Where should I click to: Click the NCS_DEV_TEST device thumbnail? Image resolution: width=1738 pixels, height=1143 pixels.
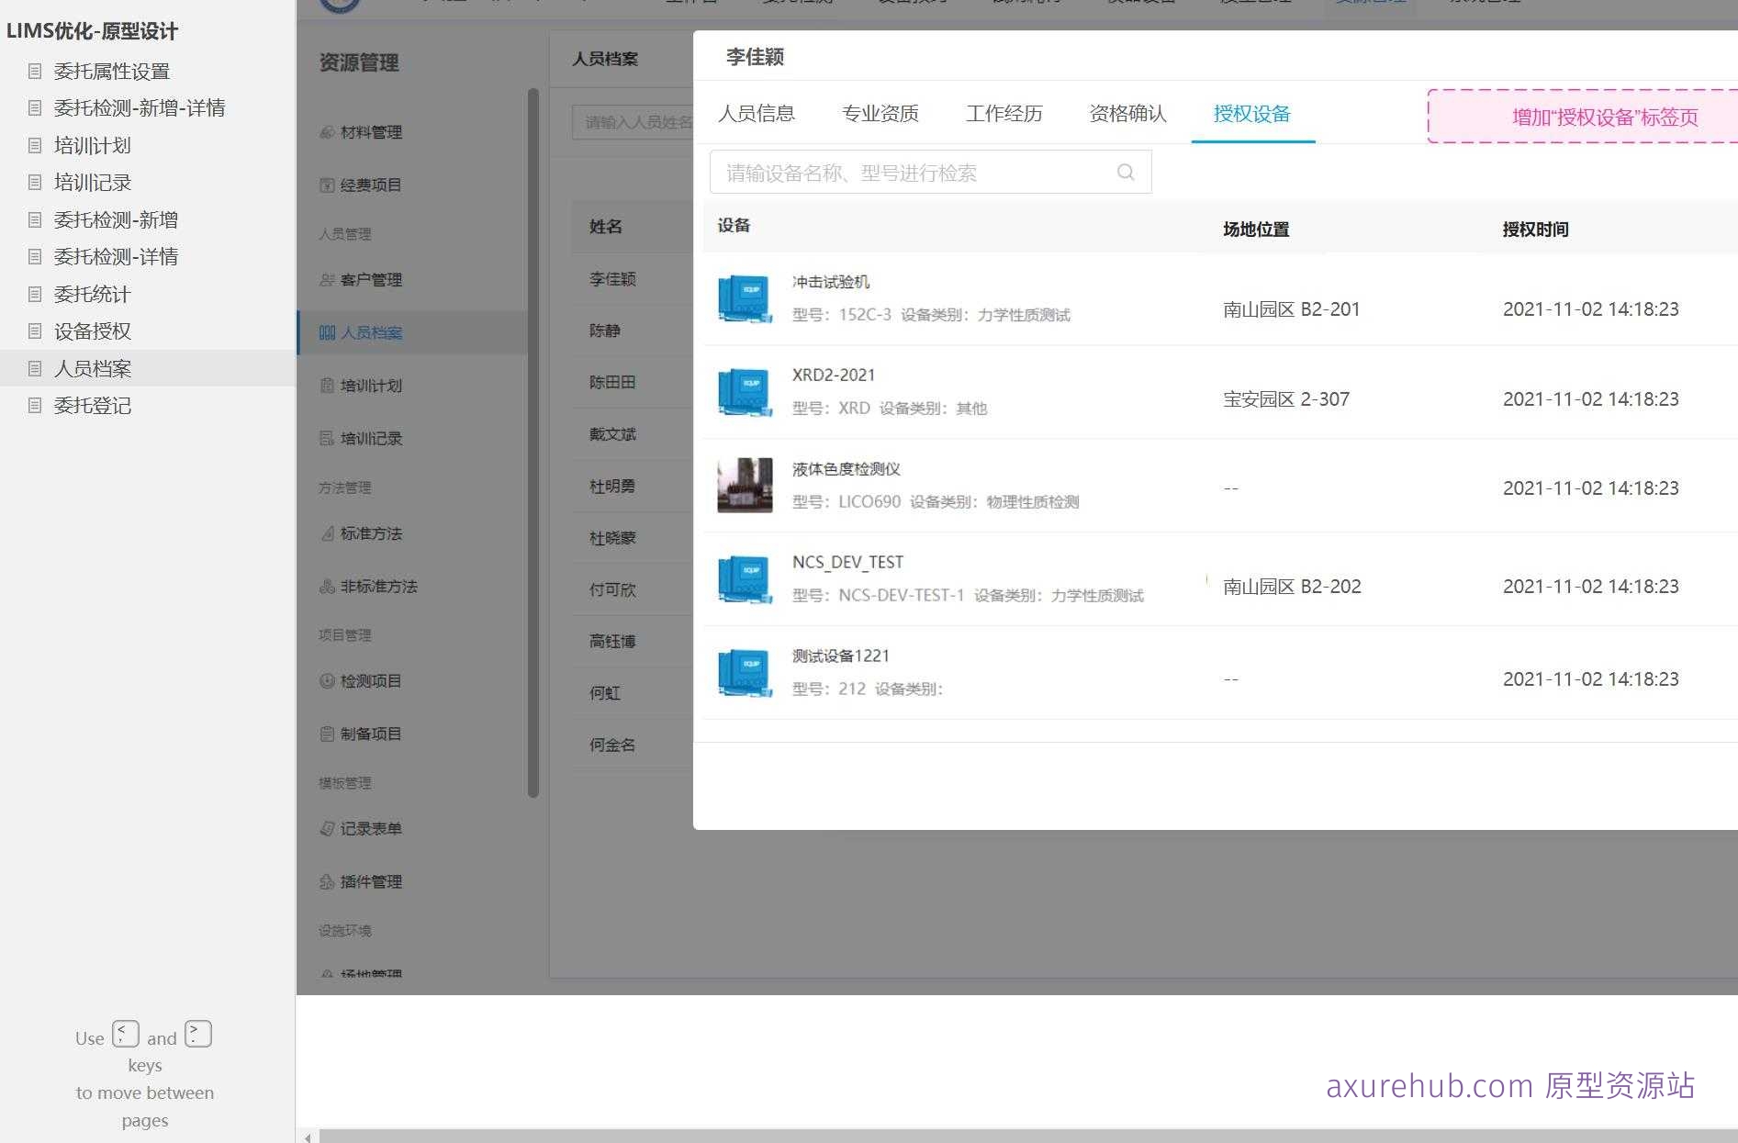point(745,579)
